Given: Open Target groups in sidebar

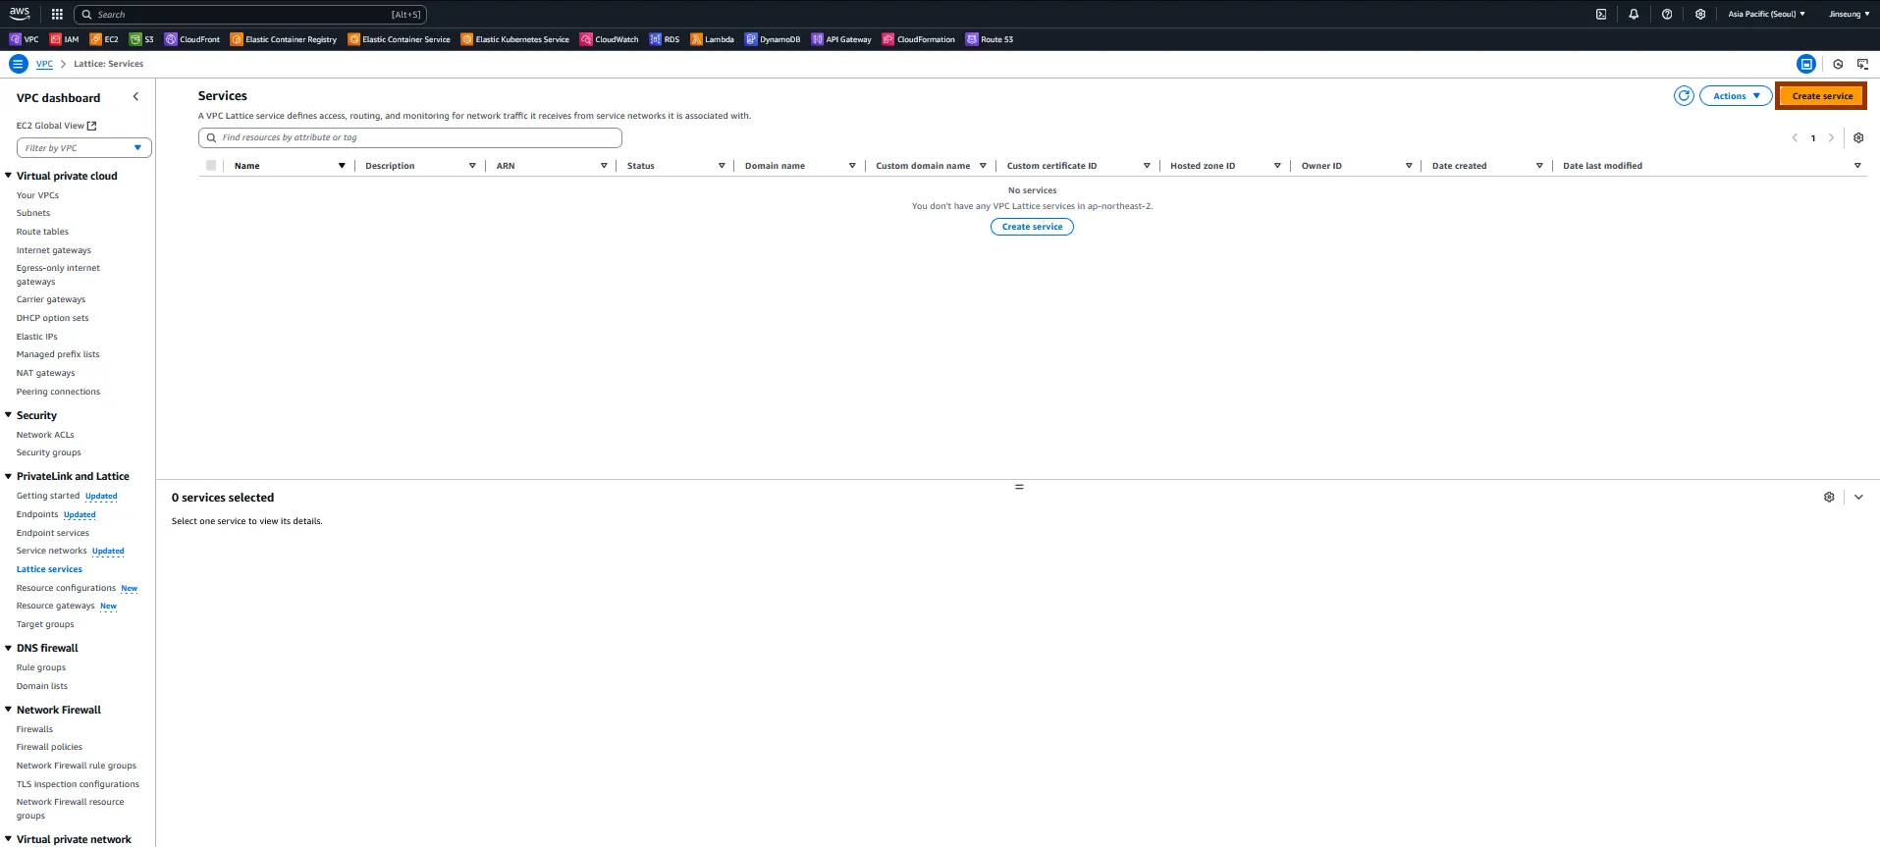Looking at the screenshot, I should 45,624.
